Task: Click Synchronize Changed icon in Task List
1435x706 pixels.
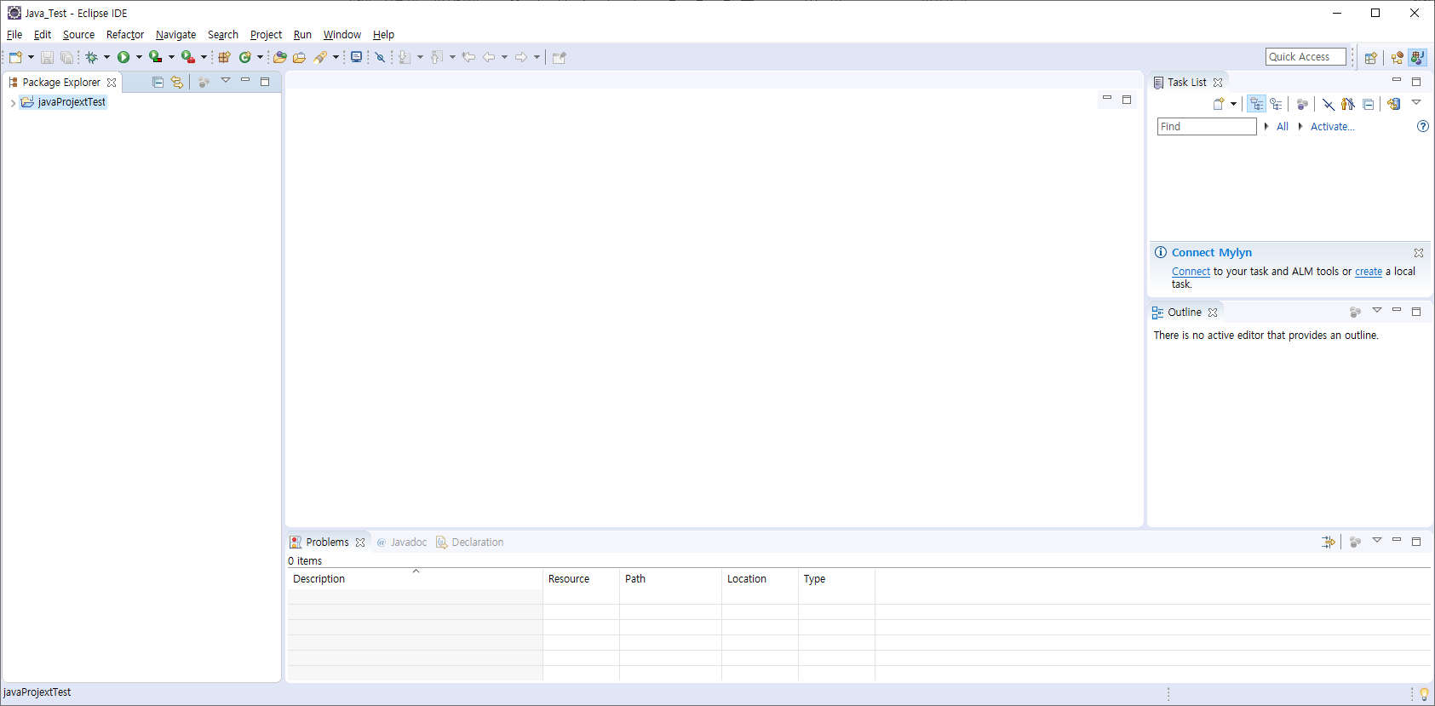Action: (x=1394, y=104)
